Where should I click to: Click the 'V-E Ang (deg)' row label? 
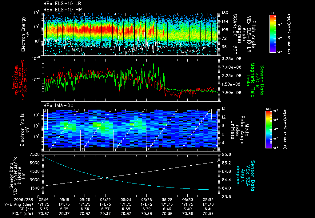tap(19, 204)
